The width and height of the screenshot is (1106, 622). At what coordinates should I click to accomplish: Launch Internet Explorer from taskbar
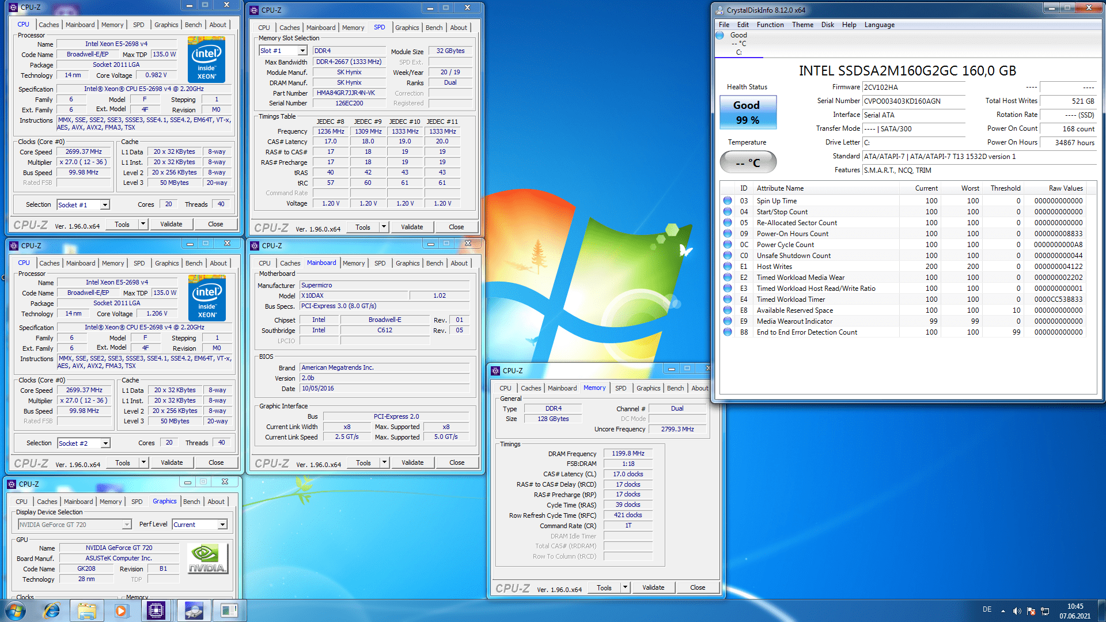click(x=52, y=610)
